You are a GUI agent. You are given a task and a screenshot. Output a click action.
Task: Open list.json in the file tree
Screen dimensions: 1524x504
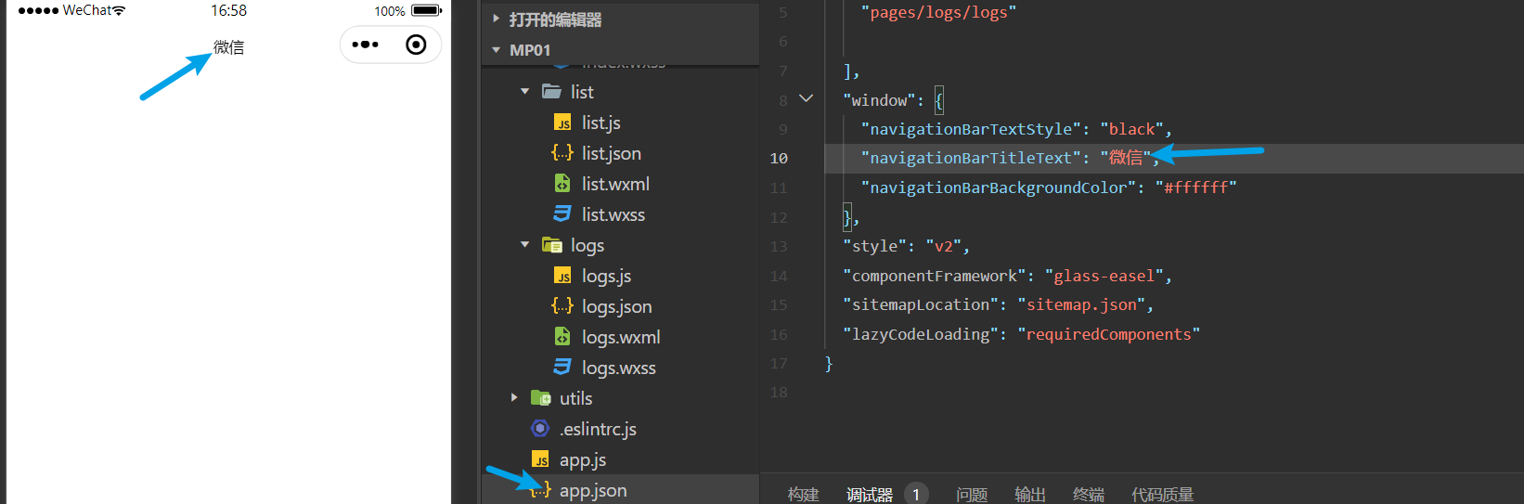(612, 153)
